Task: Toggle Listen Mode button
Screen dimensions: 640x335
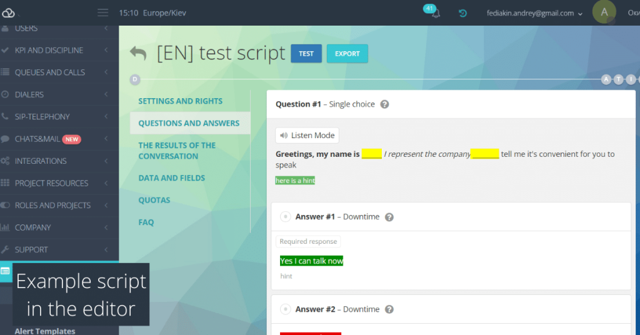Action: point(307,136)
